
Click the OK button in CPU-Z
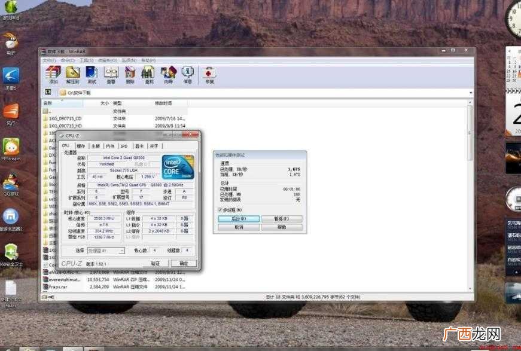[x=184, y=263]
